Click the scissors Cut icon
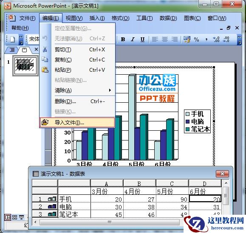This screenshot has width=246, height=233. click(45, 49)
